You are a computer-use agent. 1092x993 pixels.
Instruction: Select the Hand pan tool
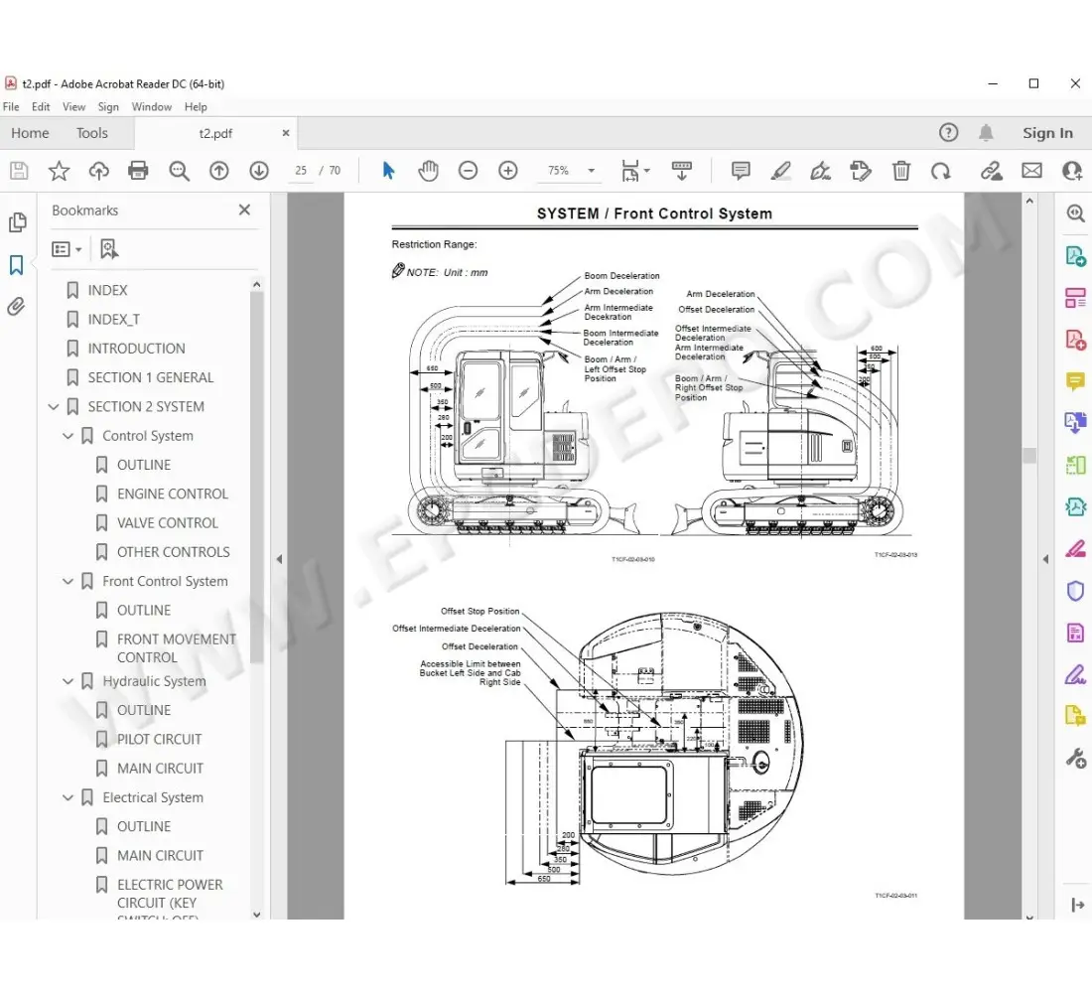(428, 171)
